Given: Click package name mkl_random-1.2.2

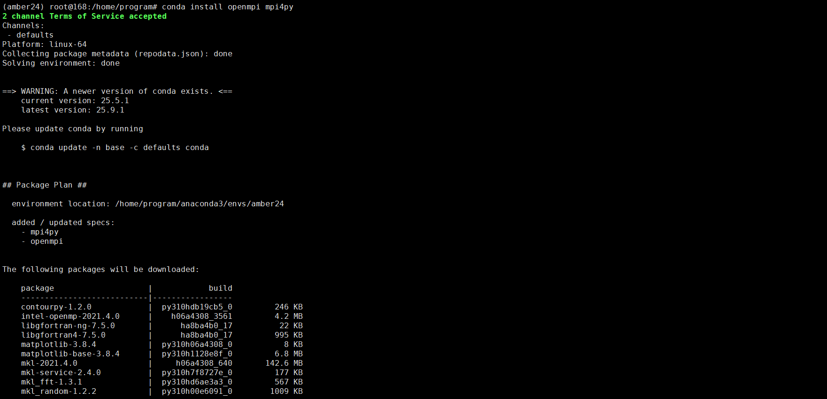Looking at the screenshot, I should tap(59, 391).
